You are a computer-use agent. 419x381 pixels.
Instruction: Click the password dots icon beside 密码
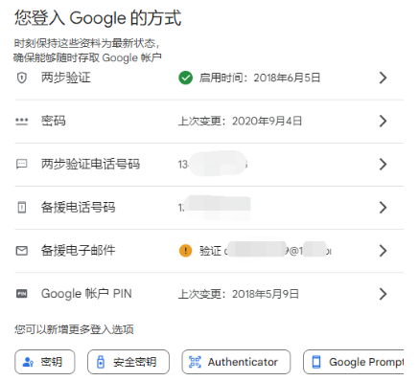click(x=22, y=122)
